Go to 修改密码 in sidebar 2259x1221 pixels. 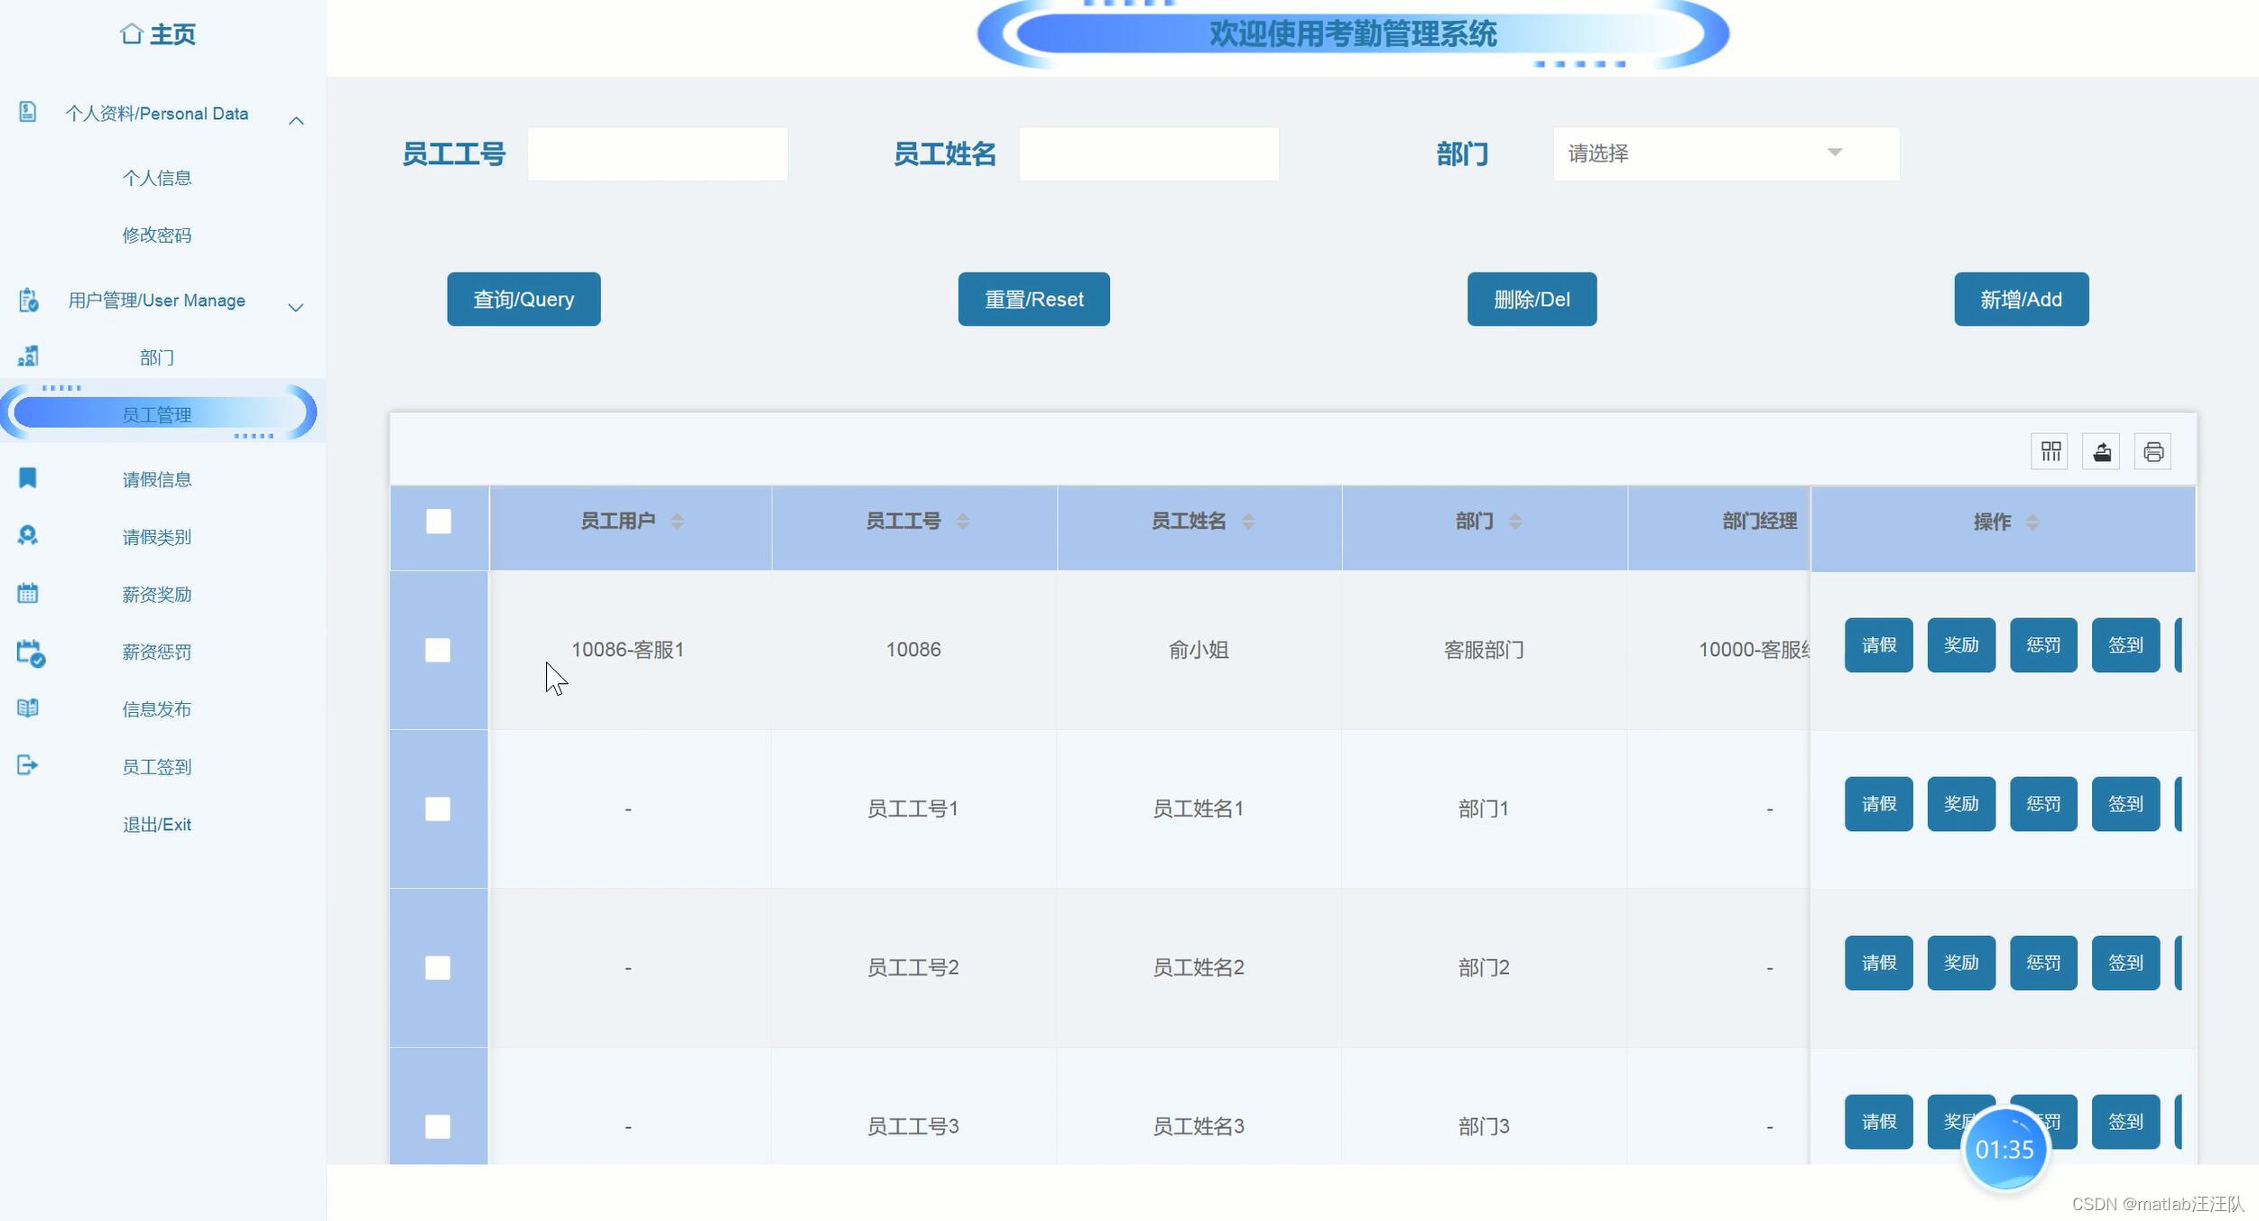tap(157, 235)
